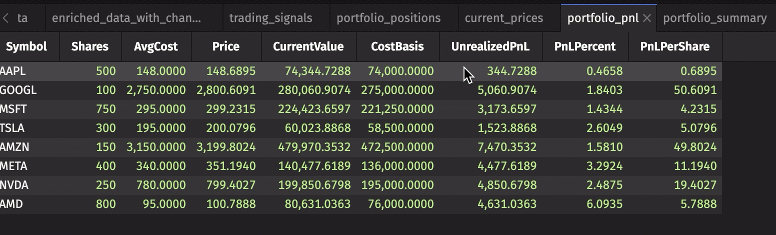Click the PnLPerShare column header
Viewport: 776px width, 235px height.
pos(674,46)
